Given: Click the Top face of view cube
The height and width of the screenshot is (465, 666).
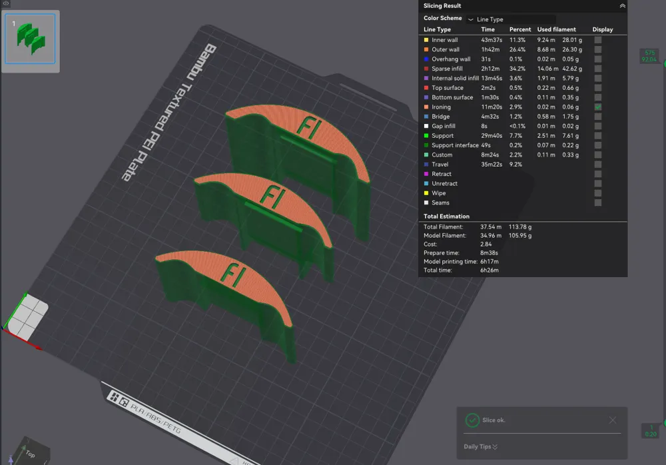Looking at the screenshot, I should (x=31, y=454).
